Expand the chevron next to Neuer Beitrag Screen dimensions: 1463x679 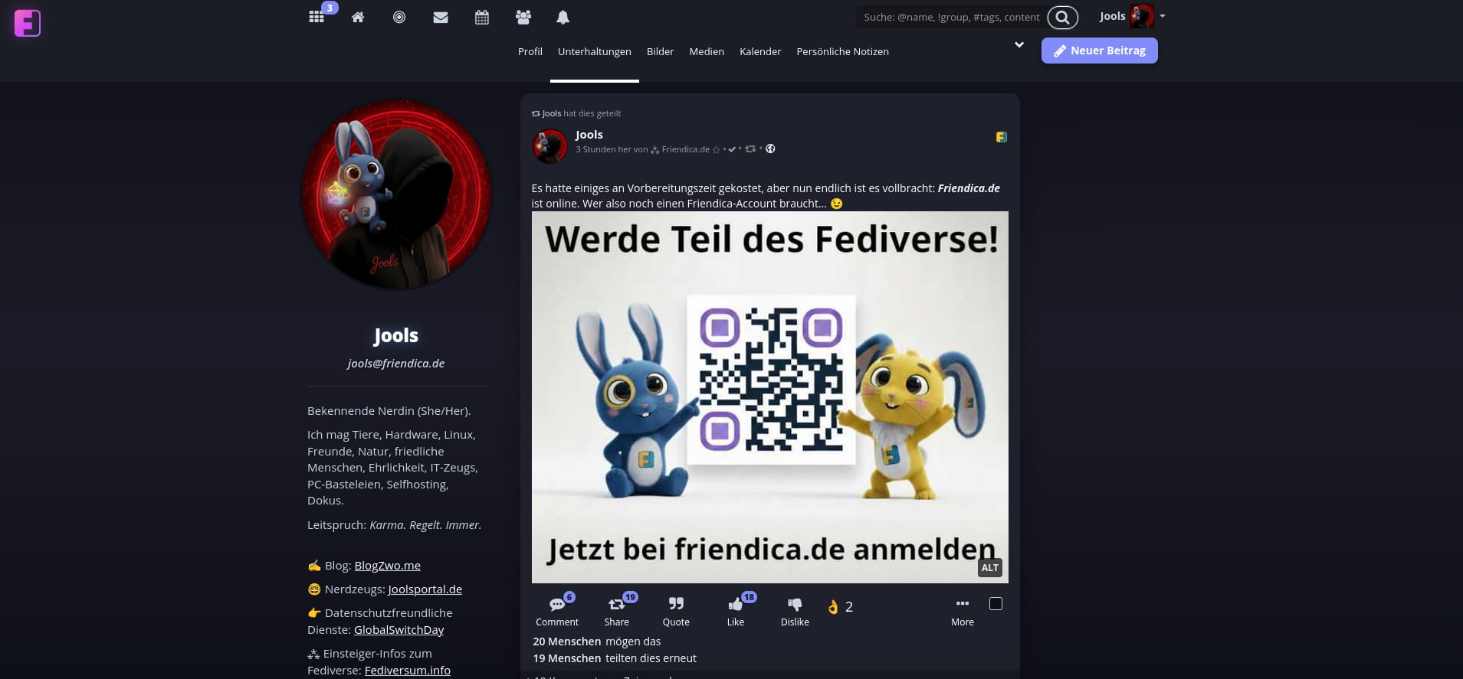coord(1019,45)
